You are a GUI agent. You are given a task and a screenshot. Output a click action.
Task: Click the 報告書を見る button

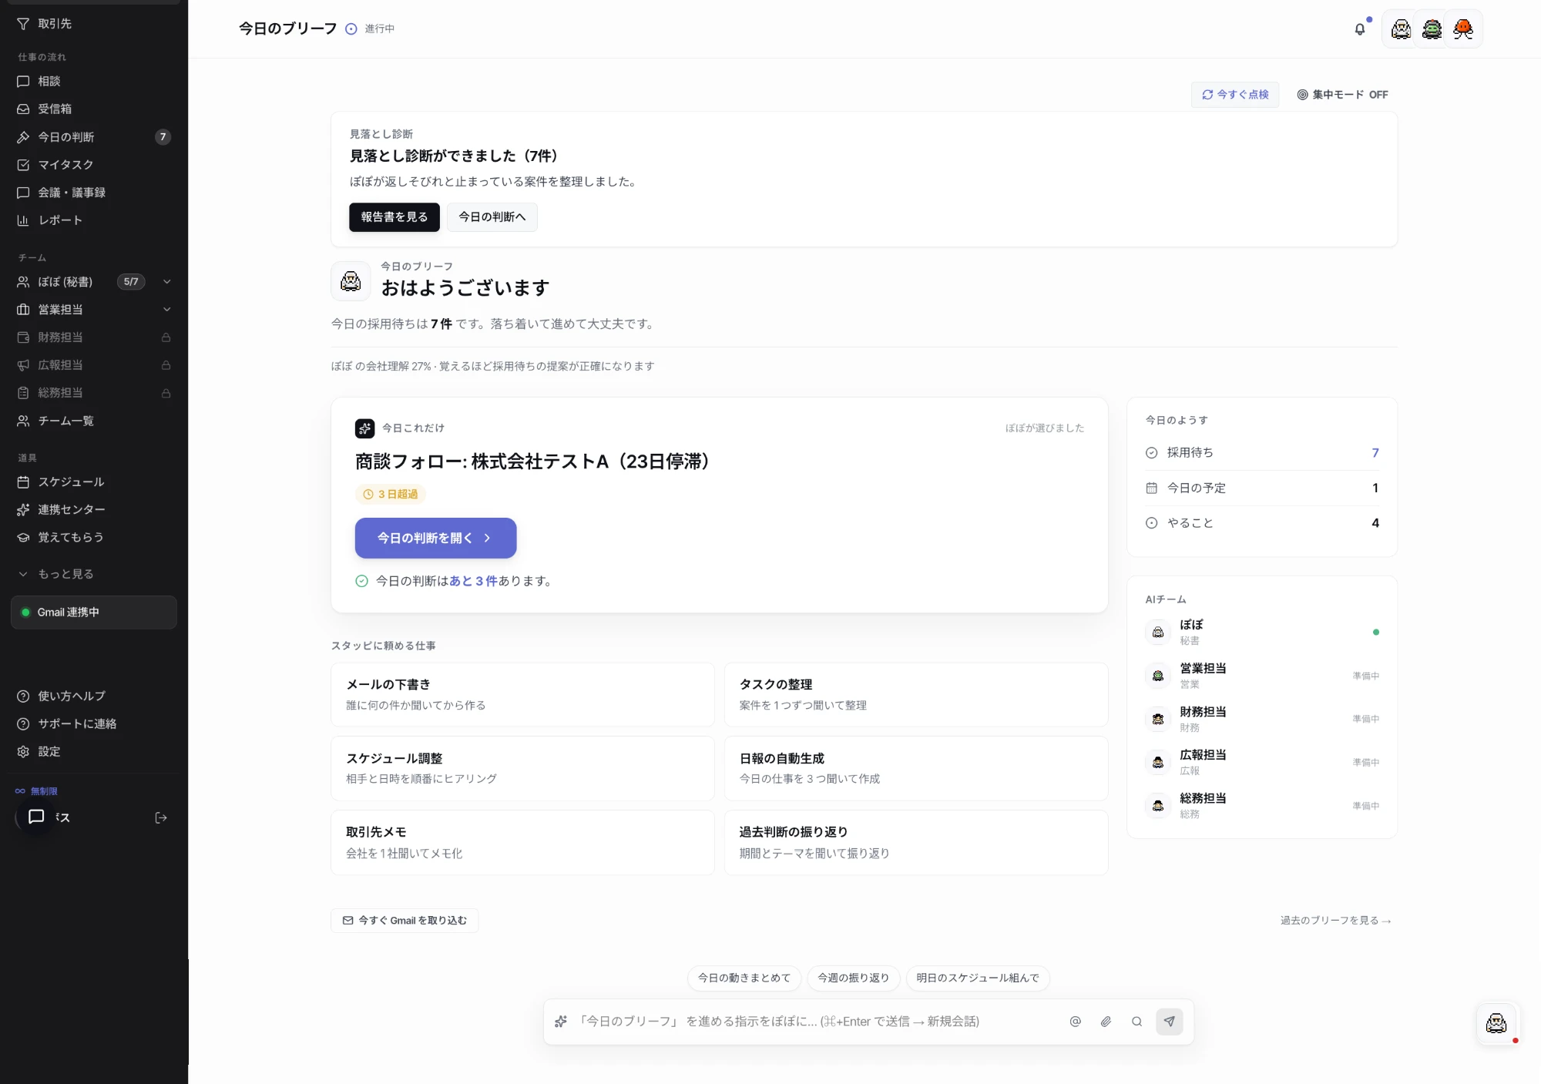[394, 217]
